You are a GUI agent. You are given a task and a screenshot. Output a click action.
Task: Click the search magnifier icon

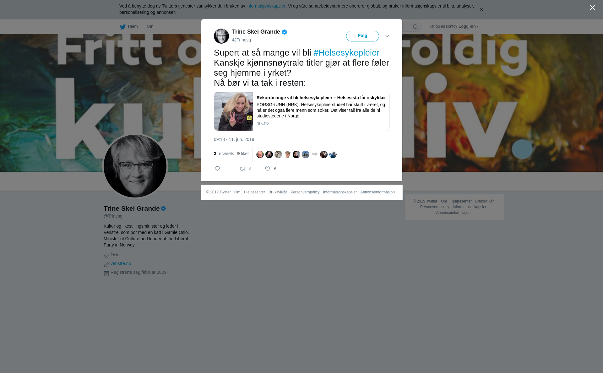click(x=416, y=27)
